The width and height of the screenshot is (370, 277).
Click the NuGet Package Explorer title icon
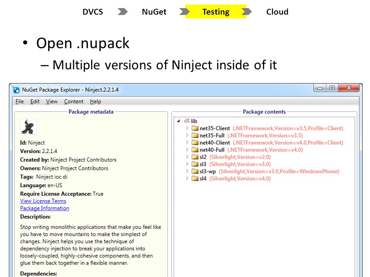click(x=16, y=90)
